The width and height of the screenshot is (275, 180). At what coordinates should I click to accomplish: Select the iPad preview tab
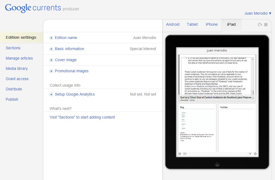pos(231,24)
